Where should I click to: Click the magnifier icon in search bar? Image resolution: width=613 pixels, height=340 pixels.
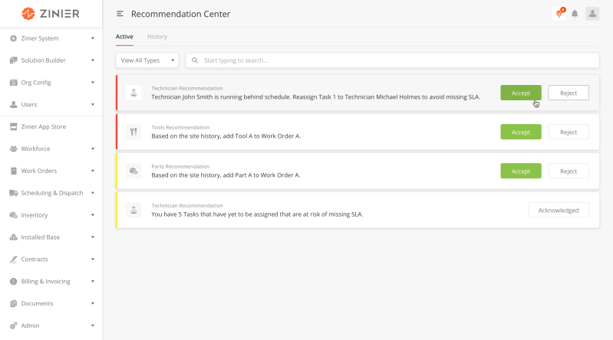click(196, 60)
